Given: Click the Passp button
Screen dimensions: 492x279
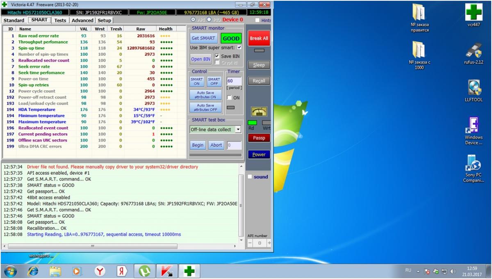Looking at the screenshot, I should [x=259, y=138].
